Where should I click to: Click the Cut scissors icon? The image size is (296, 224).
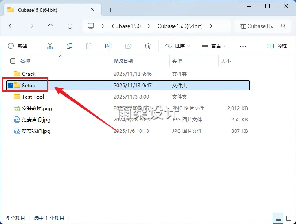[50, 46]
